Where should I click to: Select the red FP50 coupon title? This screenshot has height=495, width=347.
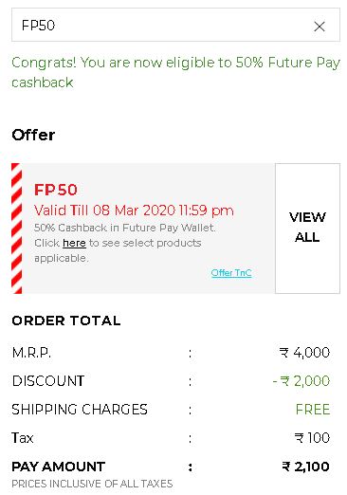pyautogui.click(x=56, y=190)
